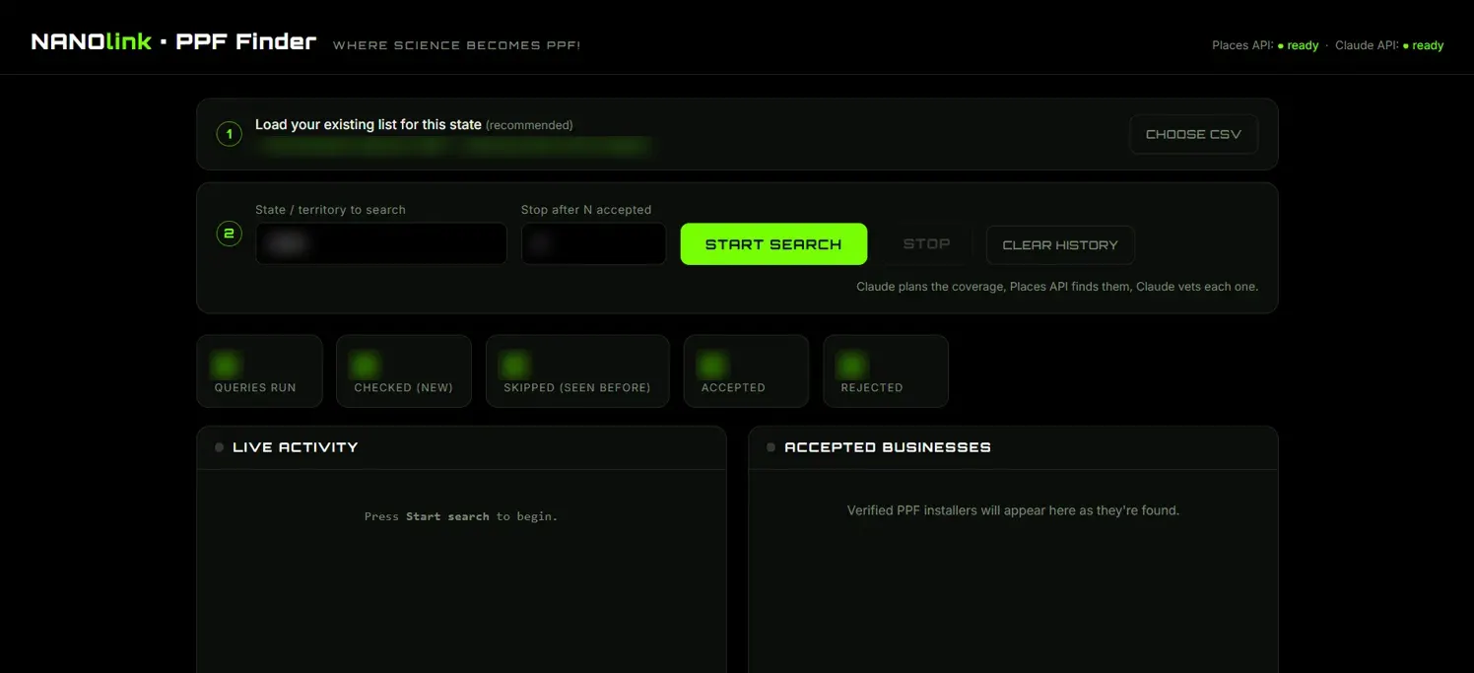Click the CHOOSE CSV button
The height and width of the screenshot is (673, 1474).
1193,134
